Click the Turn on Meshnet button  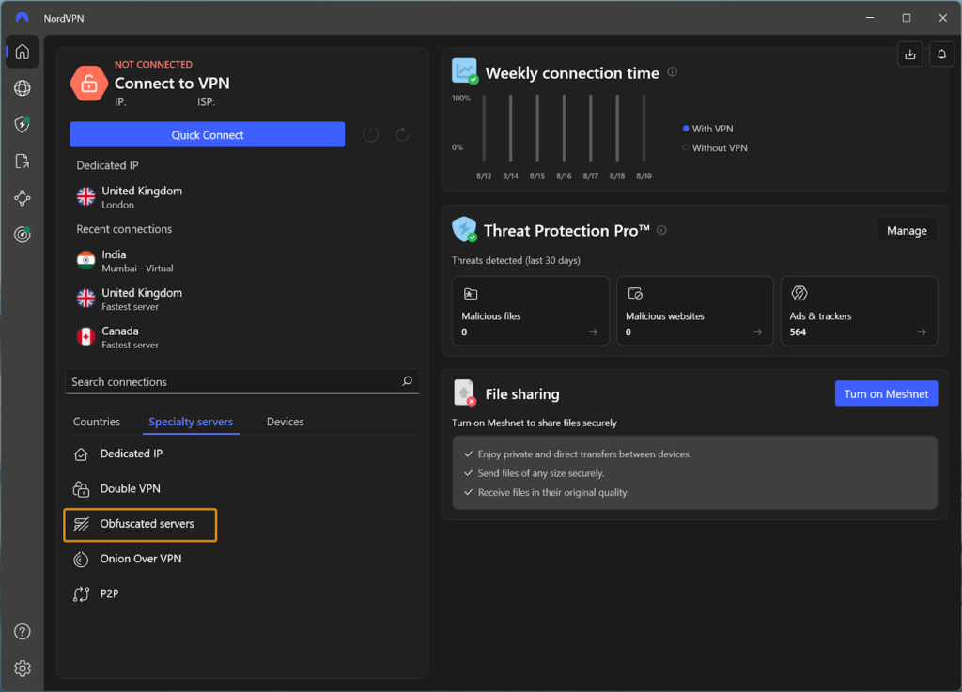pos(886,393)
